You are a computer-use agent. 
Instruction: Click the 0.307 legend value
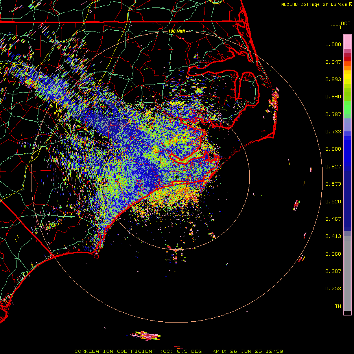(333, 271)
